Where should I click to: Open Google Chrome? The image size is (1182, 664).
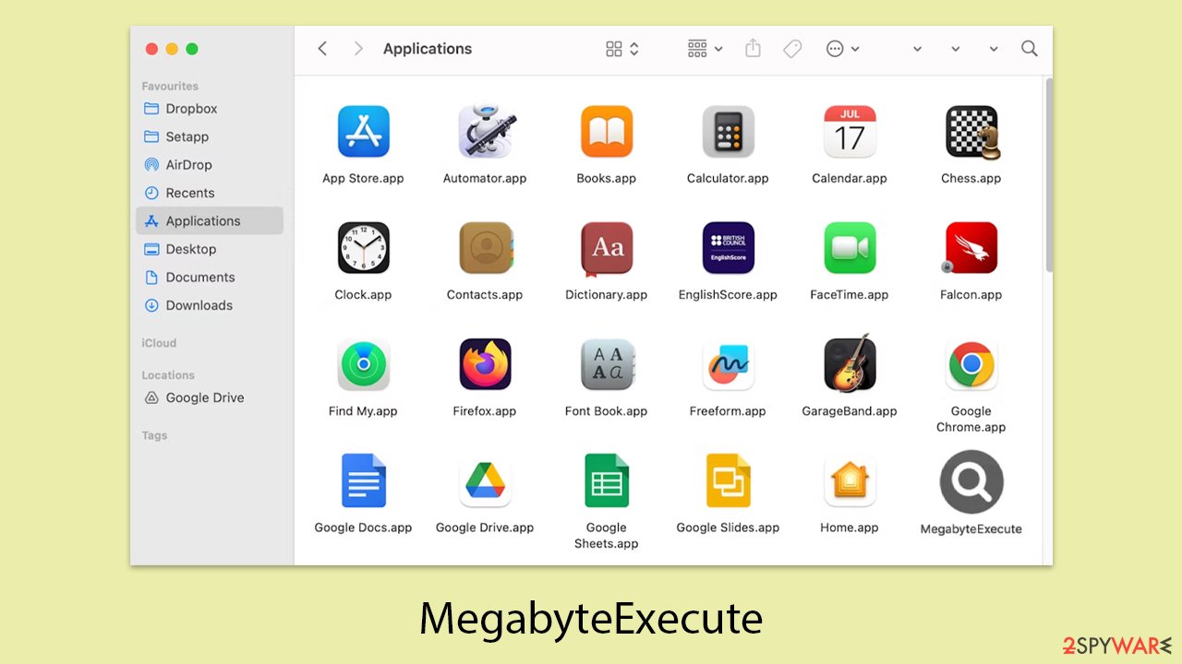pos(971,363)
